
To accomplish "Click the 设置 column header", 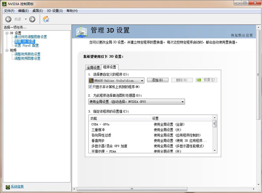I will (181, 118).
